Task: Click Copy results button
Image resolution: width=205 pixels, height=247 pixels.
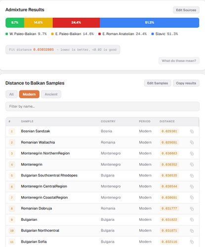Action: pyautogui.click(x=186, y=83)
